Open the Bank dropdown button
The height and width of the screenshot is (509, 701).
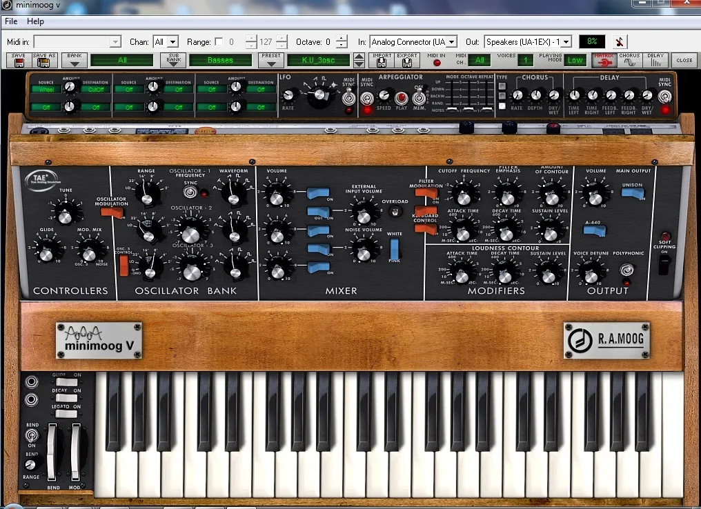click(75, 60)
